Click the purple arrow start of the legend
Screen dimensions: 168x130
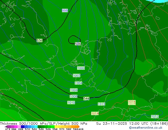6,127
